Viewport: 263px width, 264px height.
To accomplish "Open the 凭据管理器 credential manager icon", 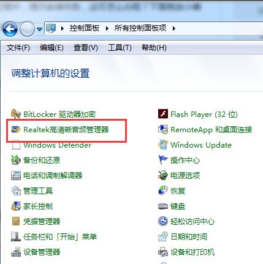I will [16, 221].
